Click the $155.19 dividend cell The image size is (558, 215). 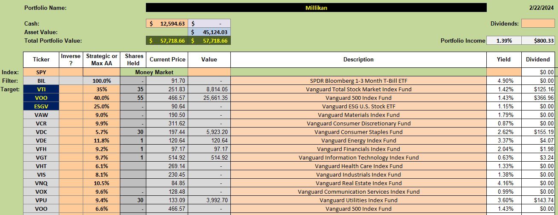(538, 132)
